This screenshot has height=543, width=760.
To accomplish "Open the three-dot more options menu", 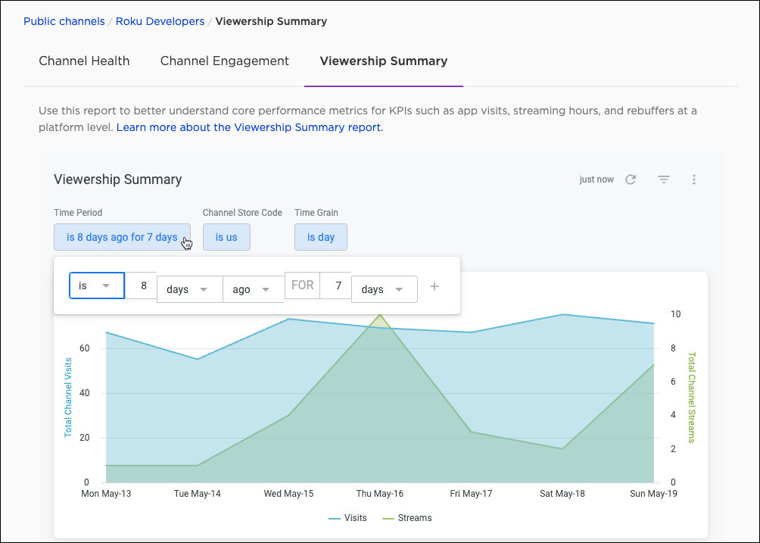I will (x=694, y=179).
